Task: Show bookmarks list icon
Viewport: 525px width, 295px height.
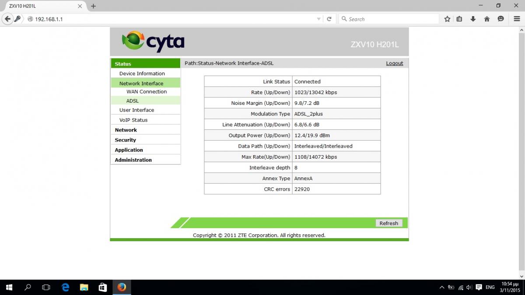Action: point(459,19)
